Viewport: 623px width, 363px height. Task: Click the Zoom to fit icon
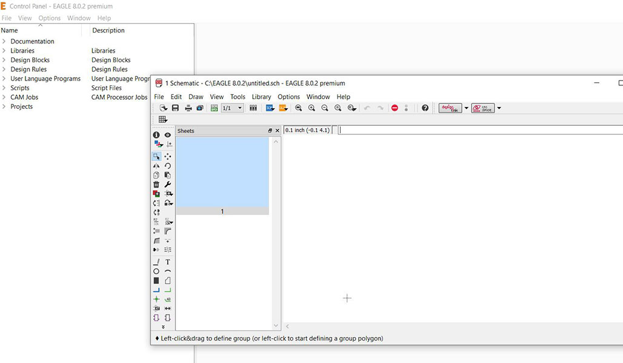298,108
